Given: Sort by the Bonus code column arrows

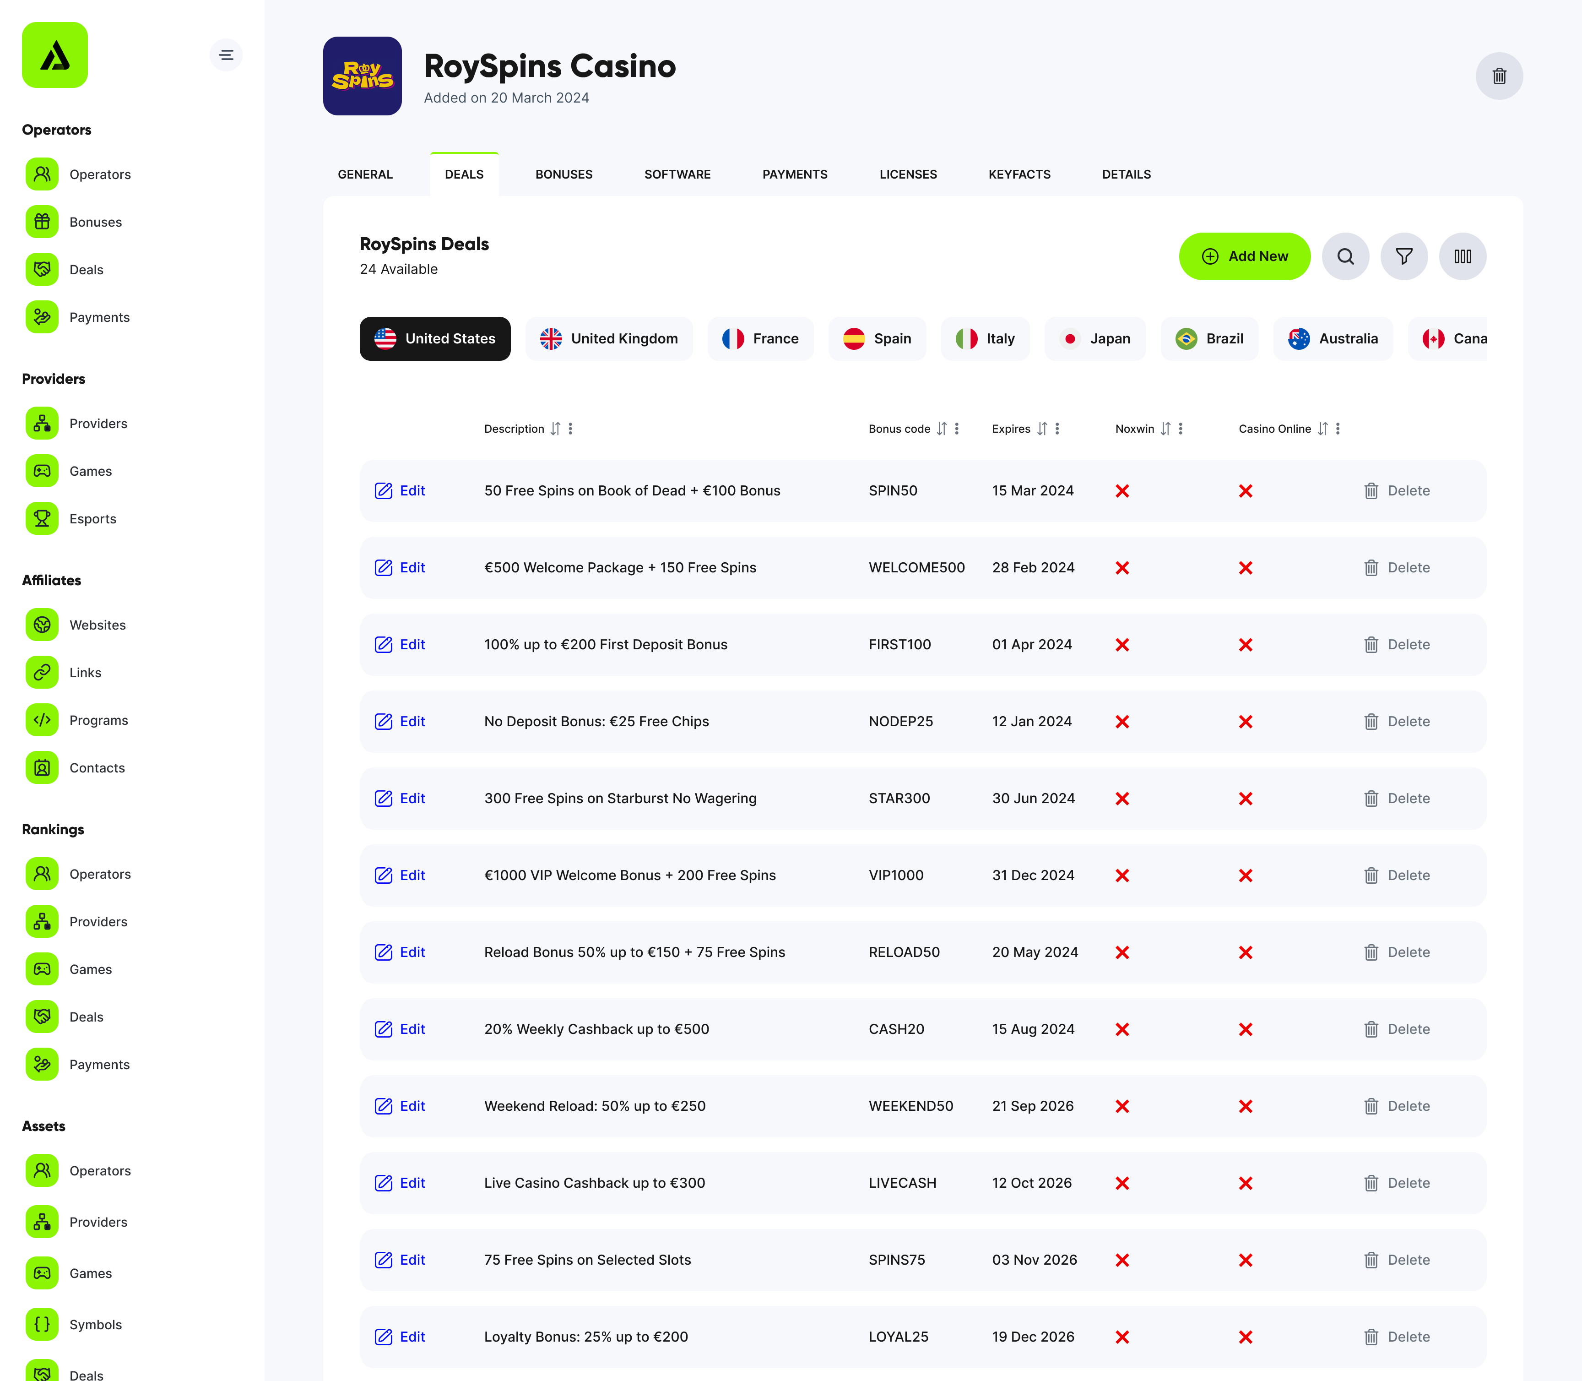Looking at the screenshot, I should coord(941,429).
